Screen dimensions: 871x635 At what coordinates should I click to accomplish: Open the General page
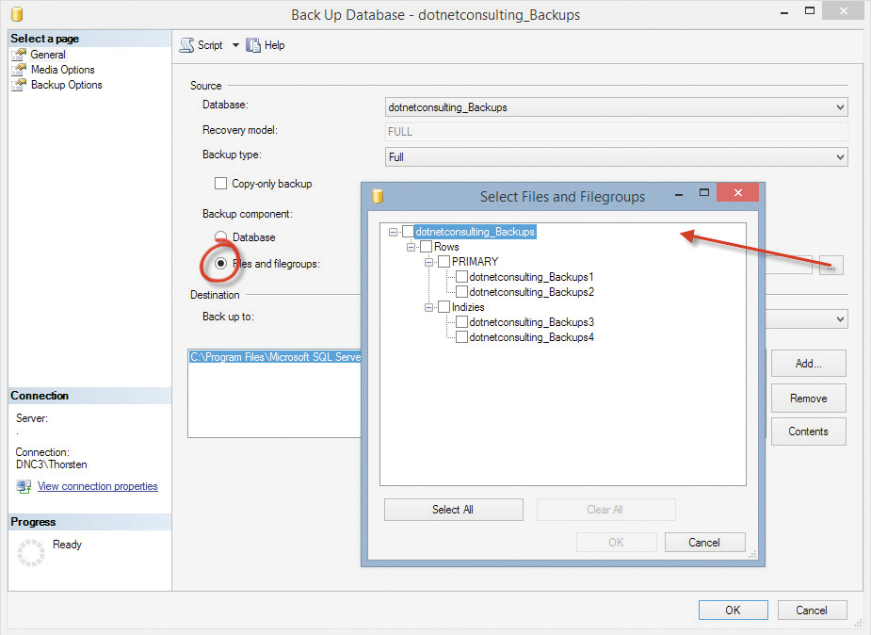(48, 55)
